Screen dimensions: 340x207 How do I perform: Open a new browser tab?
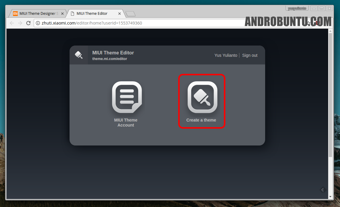pyautogui.click(x=130, y=14)
